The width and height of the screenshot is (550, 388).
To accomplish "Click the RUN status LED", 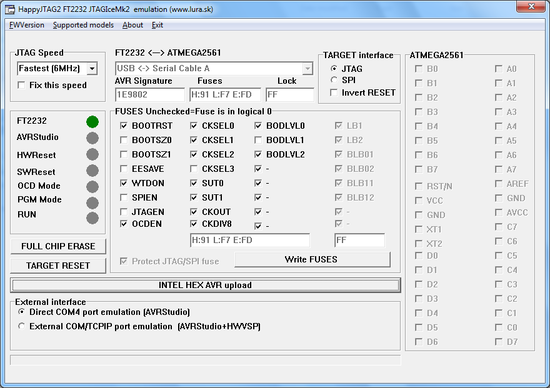I will (x=92, y=218).
